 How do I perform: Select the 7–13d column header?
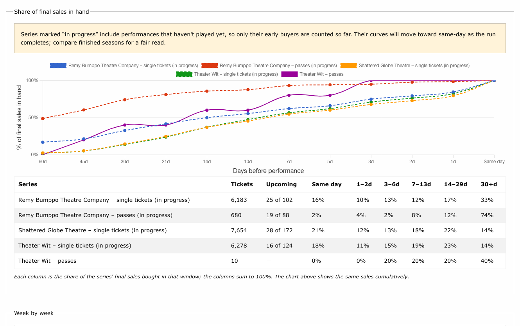click(421, 184)
